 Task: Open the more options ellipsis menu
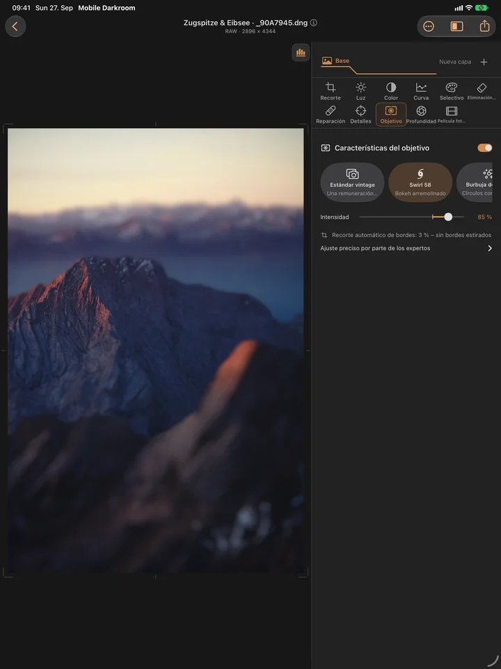click(429, 26)
